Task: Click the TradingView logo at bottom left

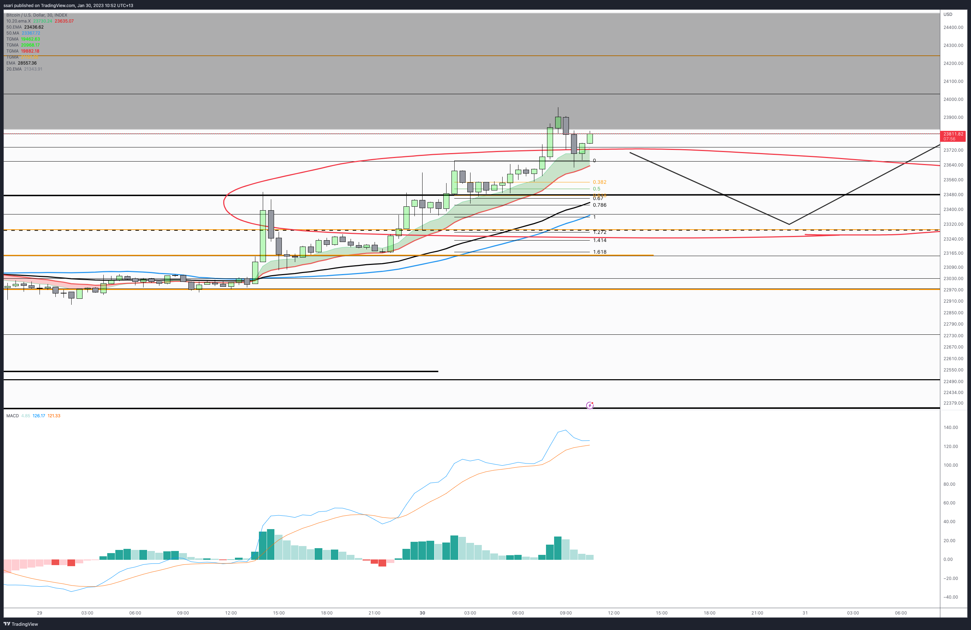Action: 21,624
